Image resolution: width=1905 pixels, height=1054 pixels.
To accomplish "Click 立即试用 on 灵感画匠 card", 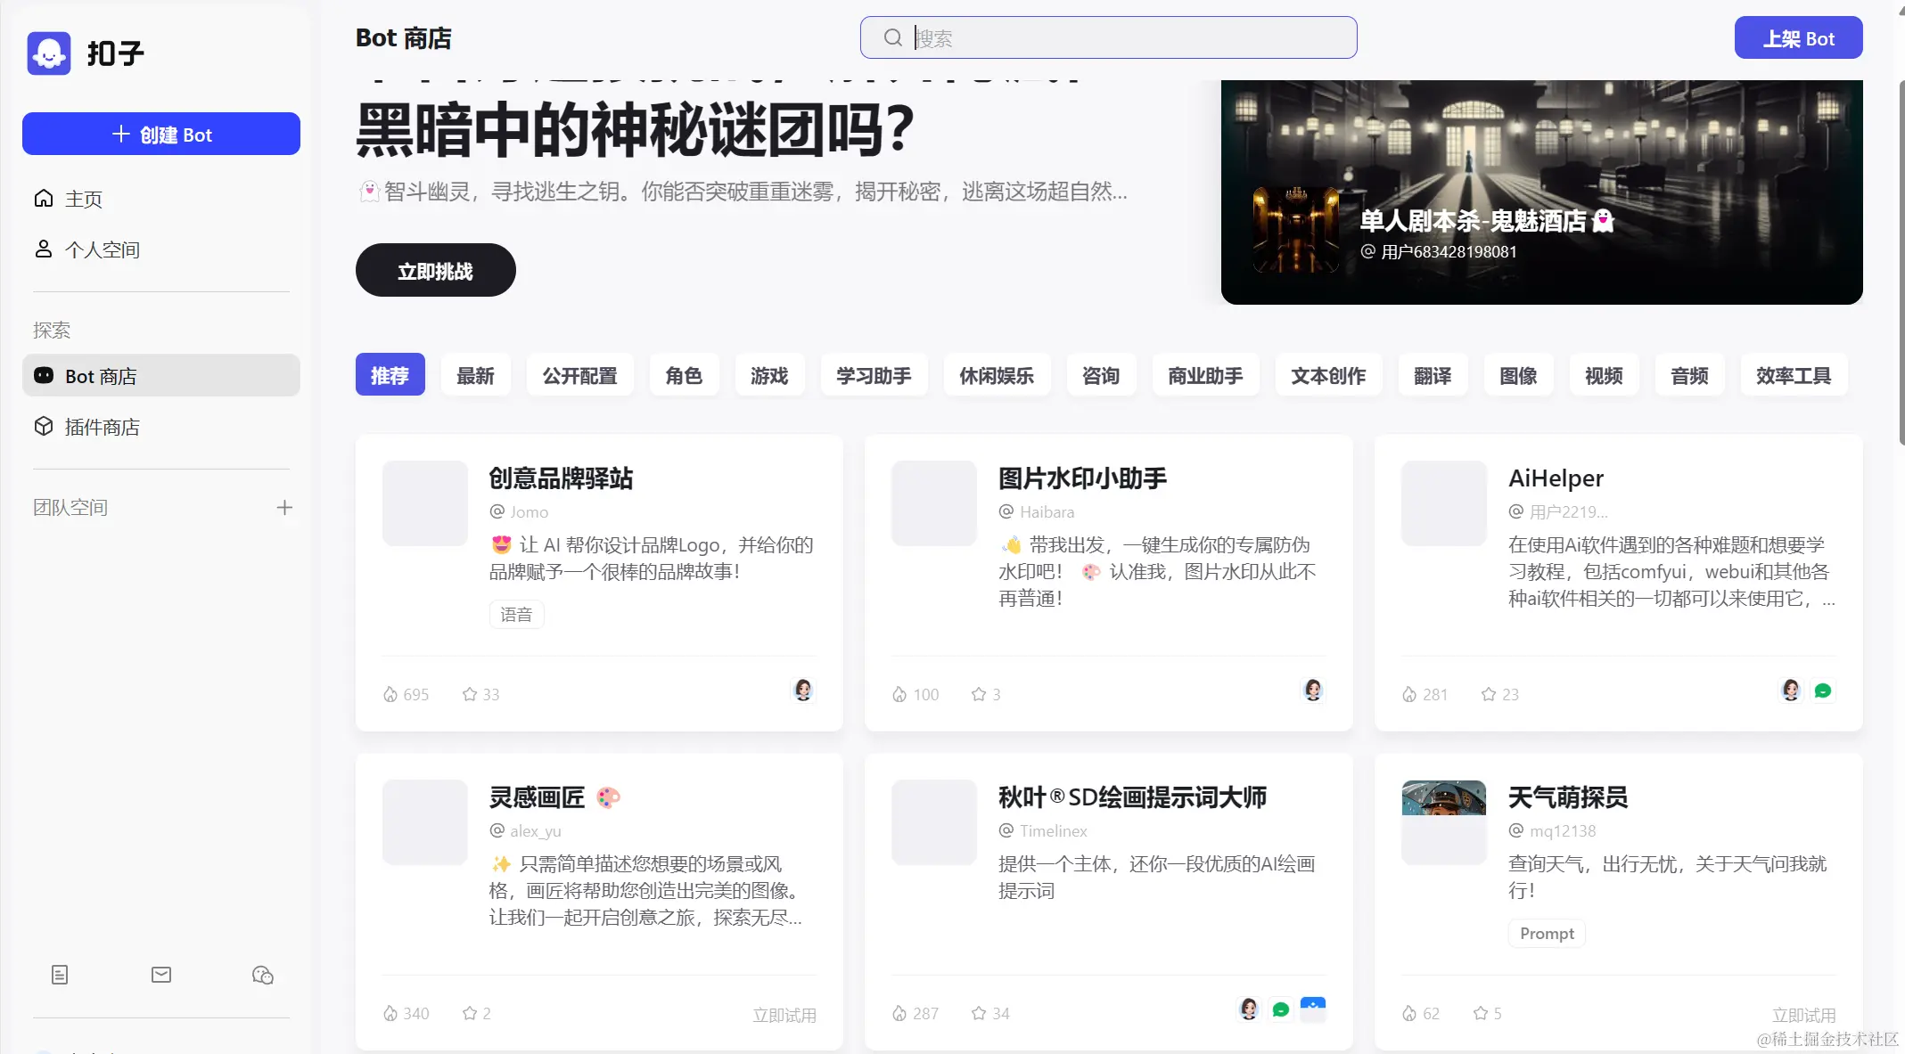I will tap(784, 1015).
